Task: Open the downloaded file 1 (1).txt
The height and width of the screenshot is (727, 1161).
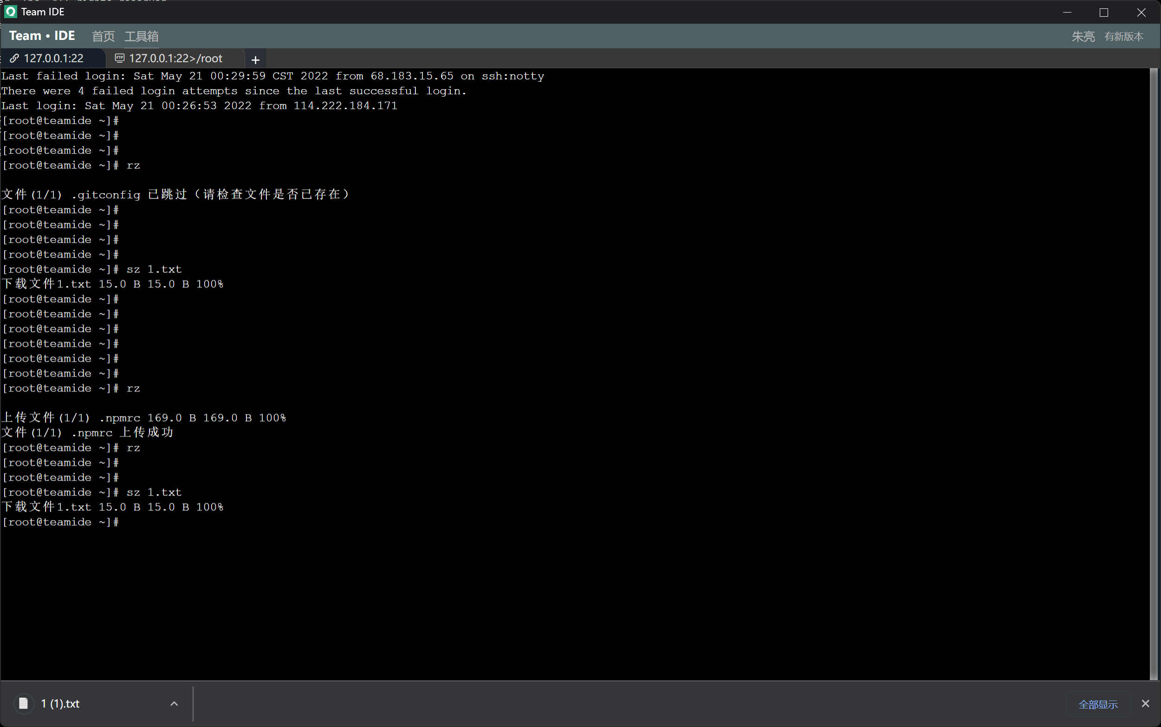Action: click(x=60, y=703)
